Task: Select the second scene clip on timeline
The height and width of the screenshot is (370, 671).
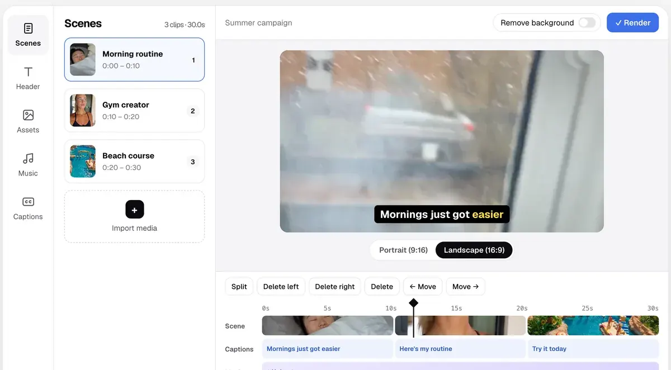Action: (460, 325)
